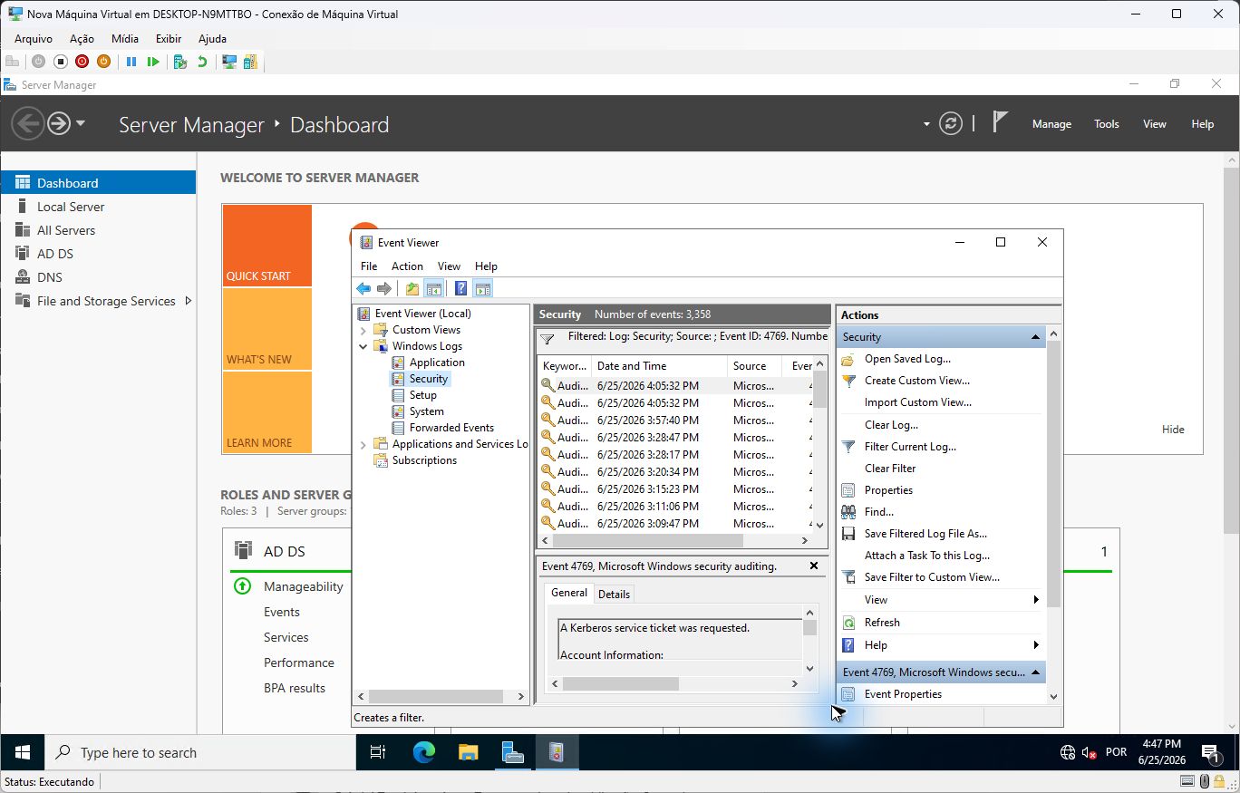Expand Applications and Services Logs node

[363, 444]
